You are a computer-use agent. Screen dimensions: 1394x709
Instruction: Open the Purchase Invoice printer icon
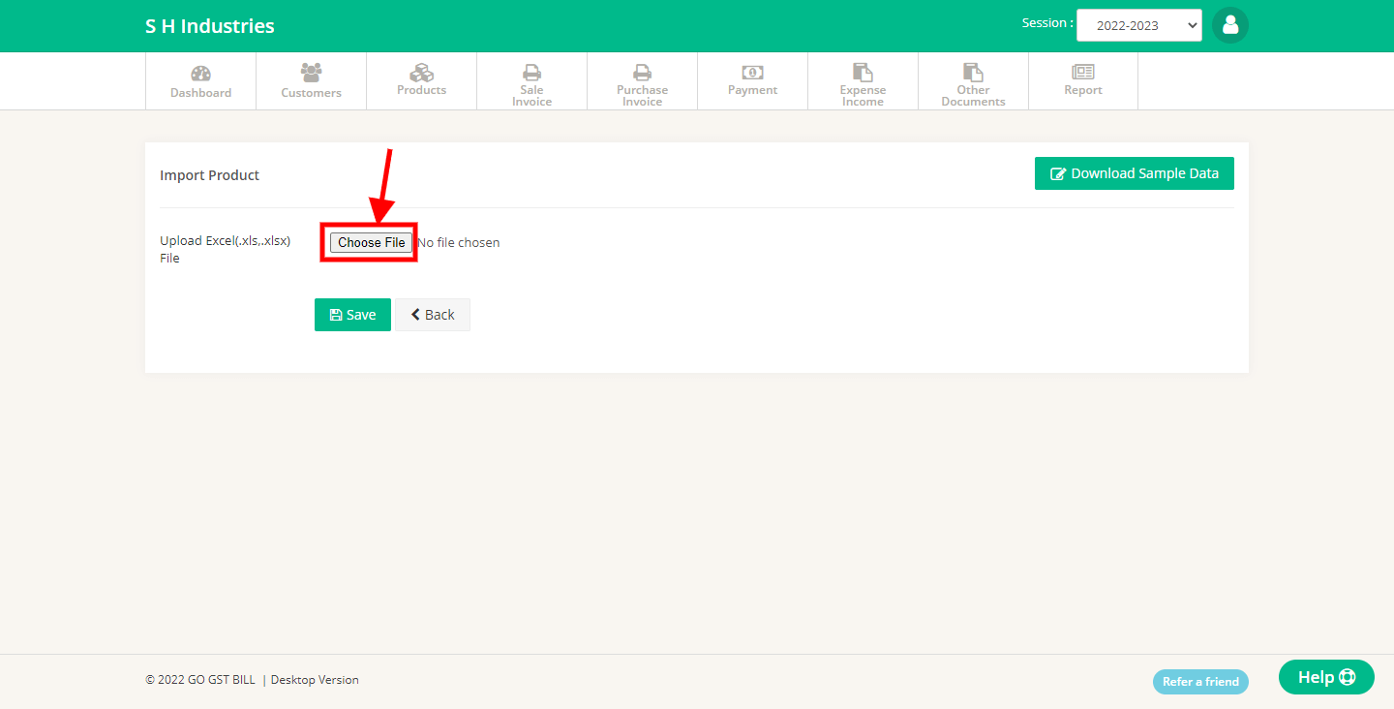(x=642, y=72)
